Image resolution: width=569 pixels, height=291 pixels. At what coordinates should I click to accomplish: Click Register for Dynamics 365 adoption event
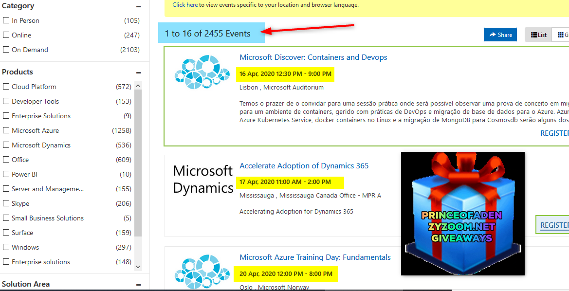tap(554, 225)
